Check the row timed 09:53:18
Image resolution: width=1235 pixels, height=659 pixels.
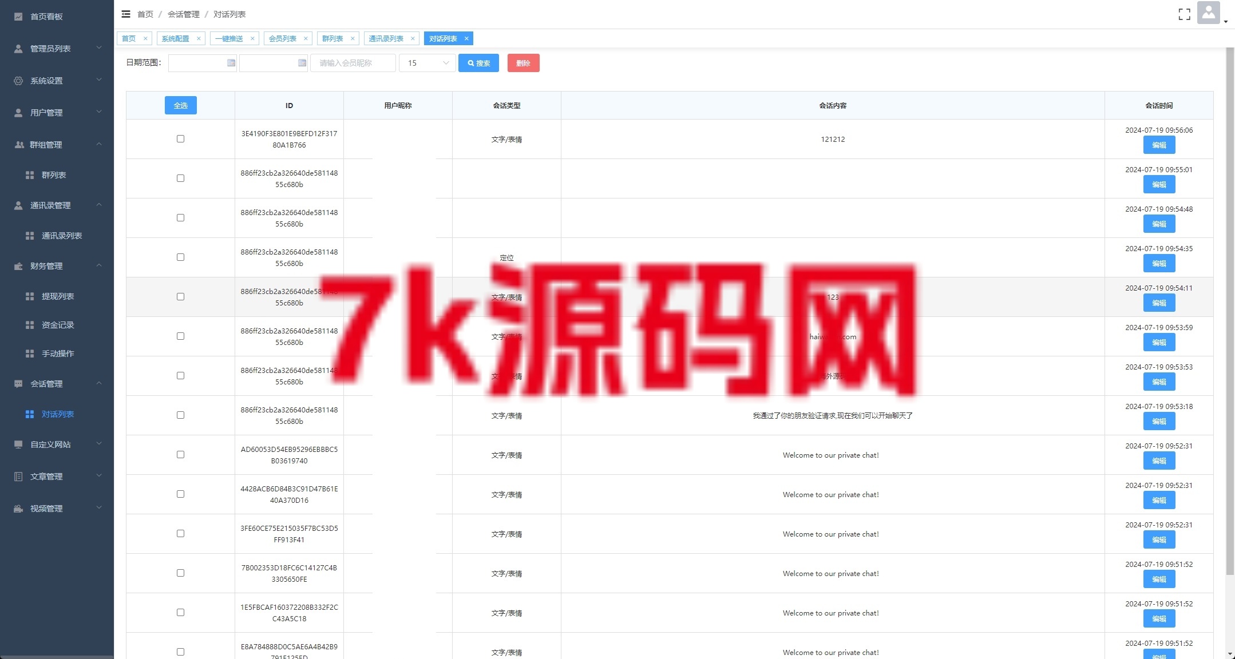point(180,415)
